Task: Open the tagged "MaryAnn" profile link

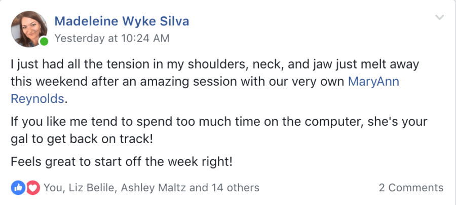Action: (x=373, y=81)
